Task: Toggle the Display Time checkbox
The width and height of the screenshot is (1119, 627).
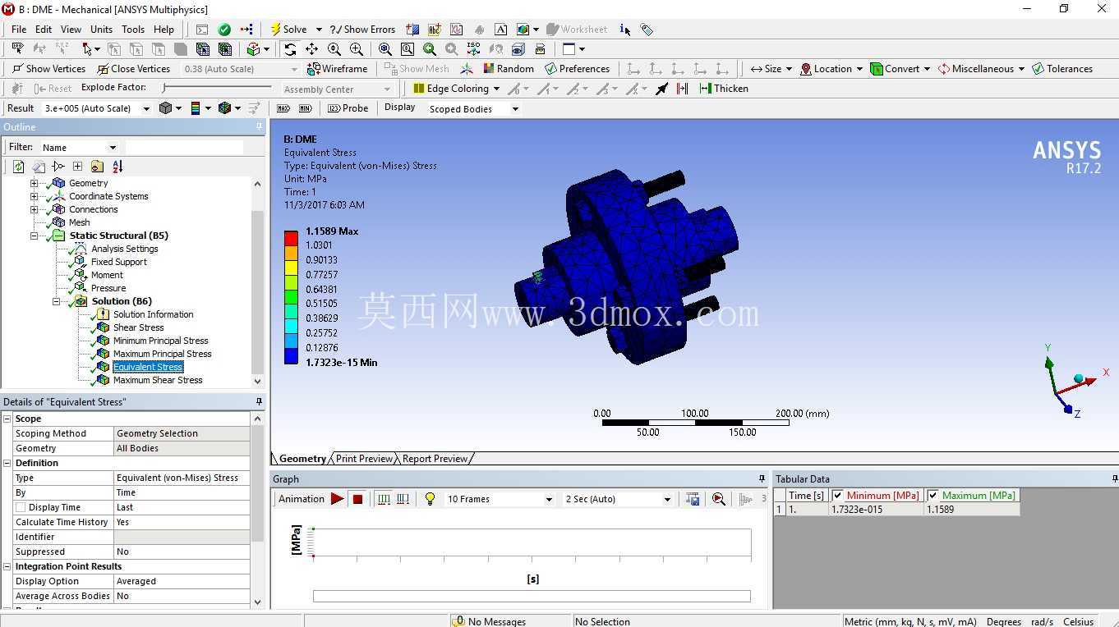Action: [21, 507]
